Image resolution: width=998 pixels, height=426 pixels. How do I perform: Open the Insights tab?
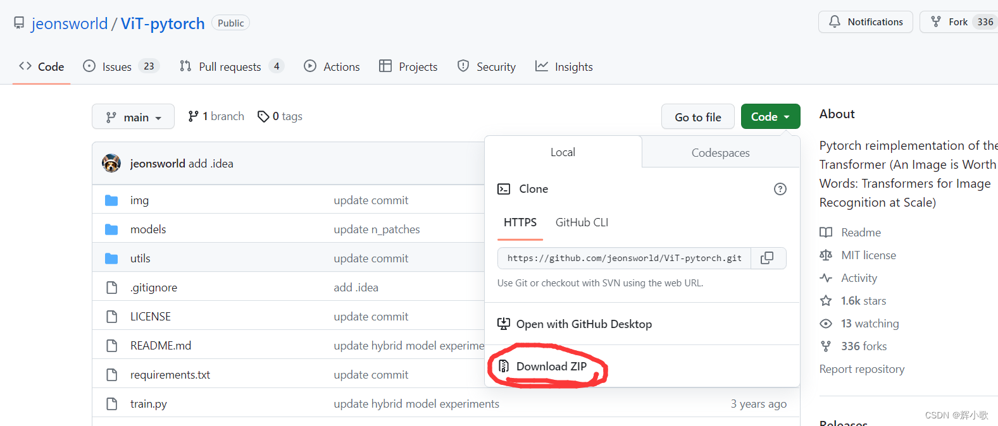click(x=564, y=66)
